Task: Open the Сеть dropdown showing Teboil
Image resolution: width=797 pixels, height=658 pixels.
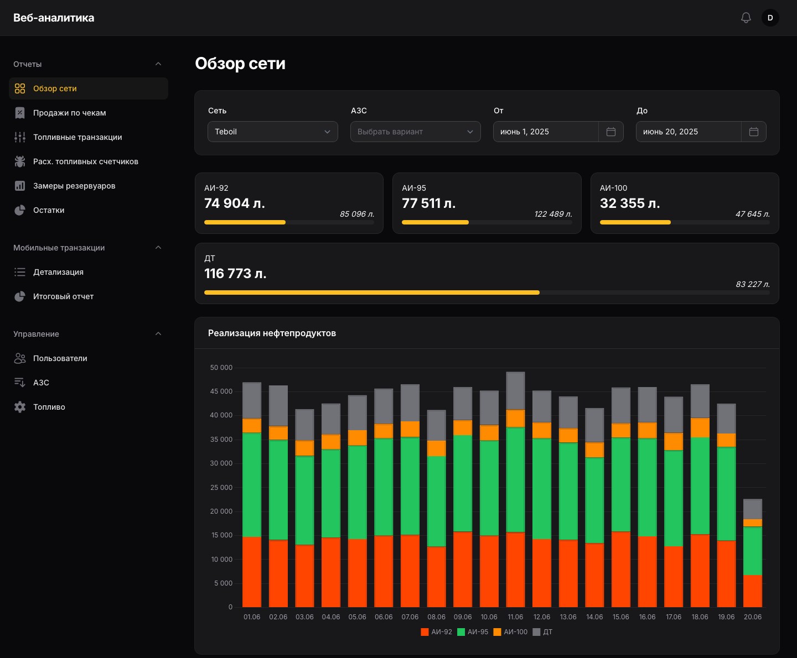Action: pos(273,132)
